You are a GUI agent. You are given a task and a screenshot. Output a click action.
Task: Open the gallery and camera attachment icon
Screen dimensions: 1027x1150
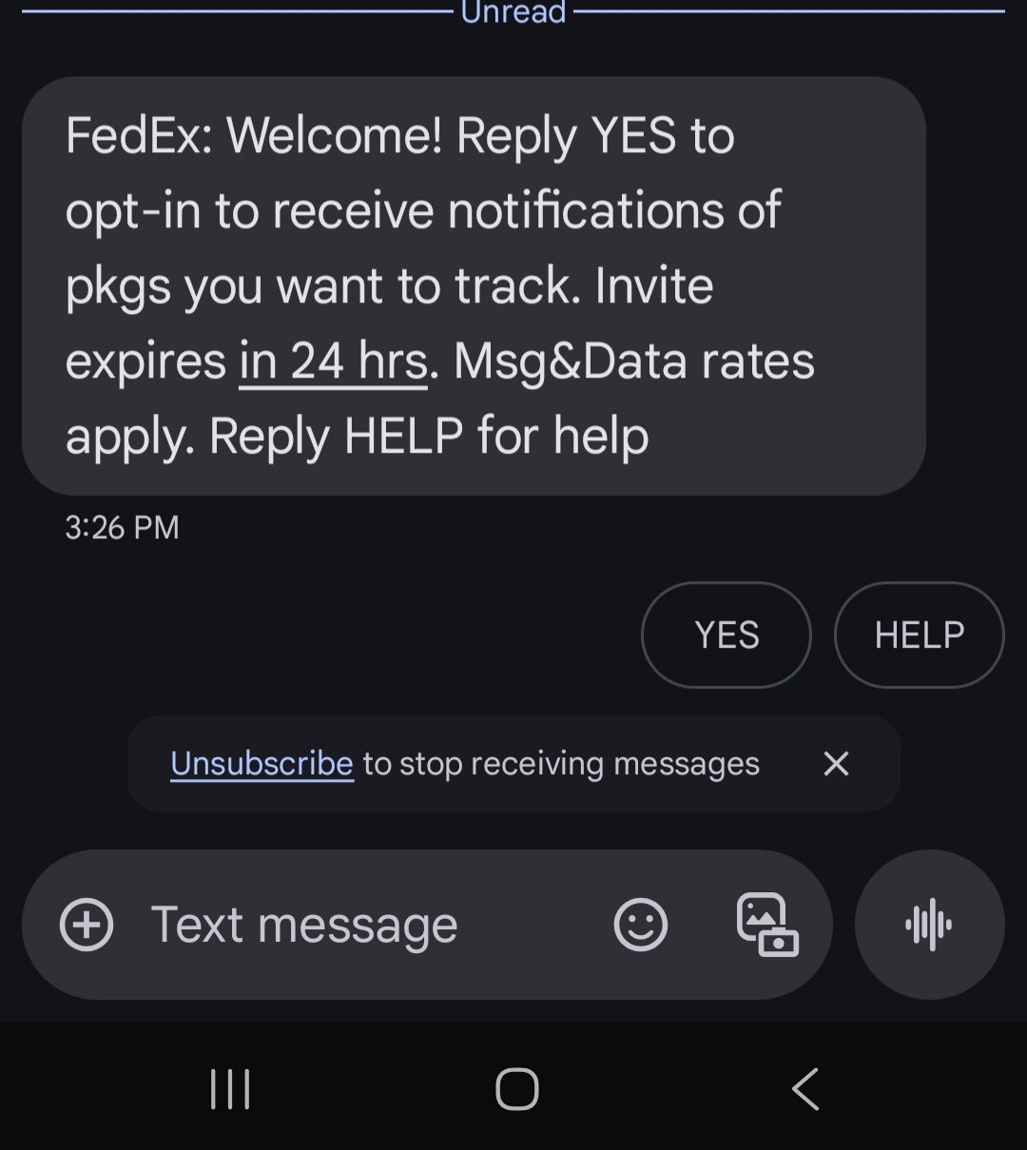tap(767, 925)
